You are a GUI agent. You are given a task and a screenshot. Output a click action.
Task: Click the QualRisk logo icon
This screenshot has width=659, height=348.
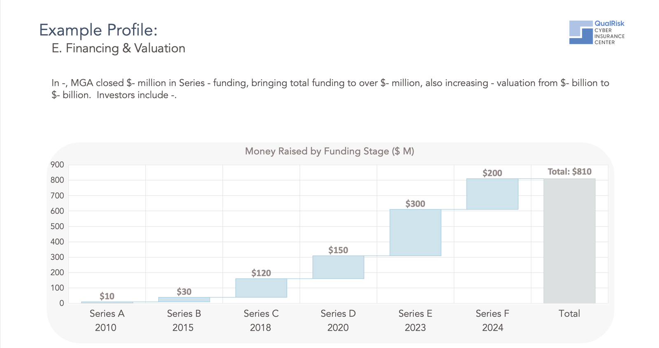click(581, 32)
